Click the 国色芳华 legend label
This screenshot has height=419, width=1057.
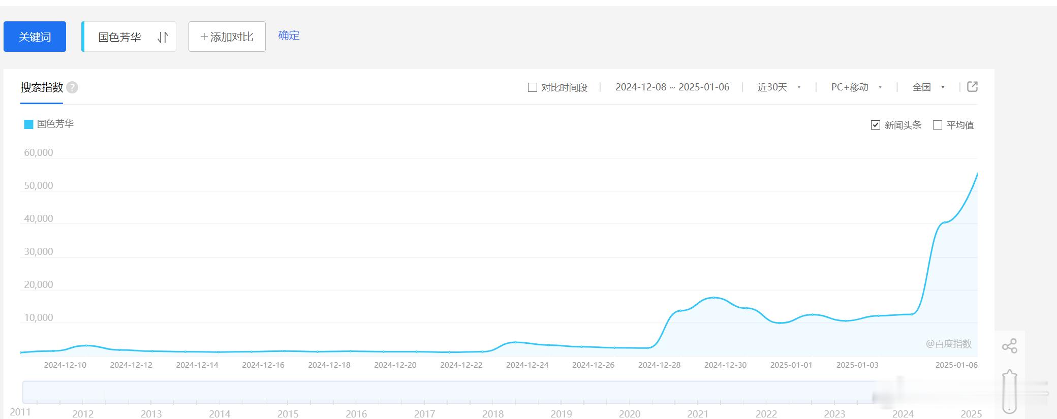55,124
